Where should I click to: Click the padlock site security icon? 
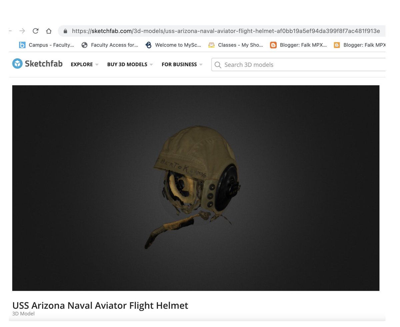[x=65, y=31]
